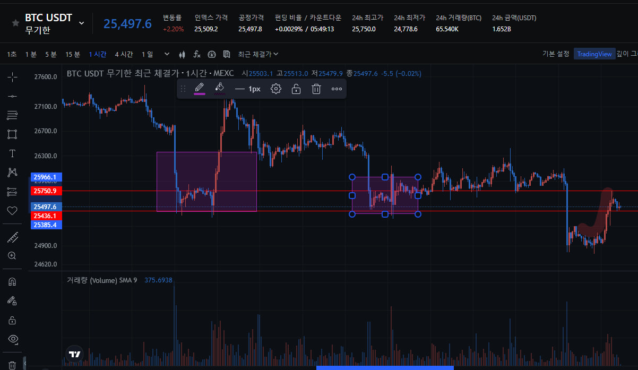
Task: Click the zoom in magnifier tool
Action: pos(12,255)
